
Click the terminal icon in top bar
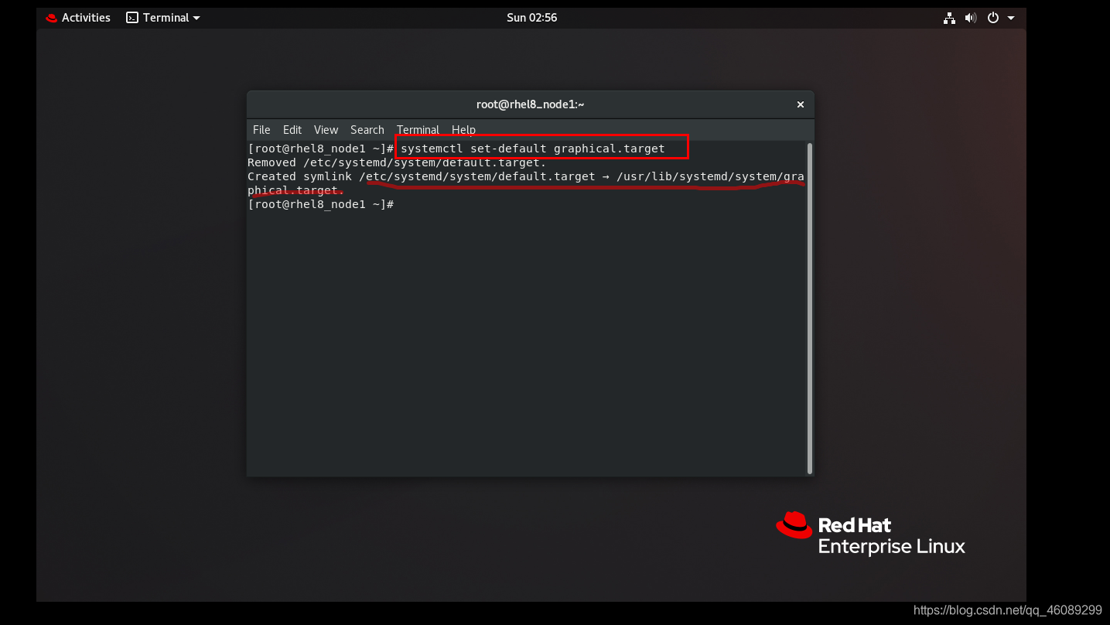click(132, 18)
